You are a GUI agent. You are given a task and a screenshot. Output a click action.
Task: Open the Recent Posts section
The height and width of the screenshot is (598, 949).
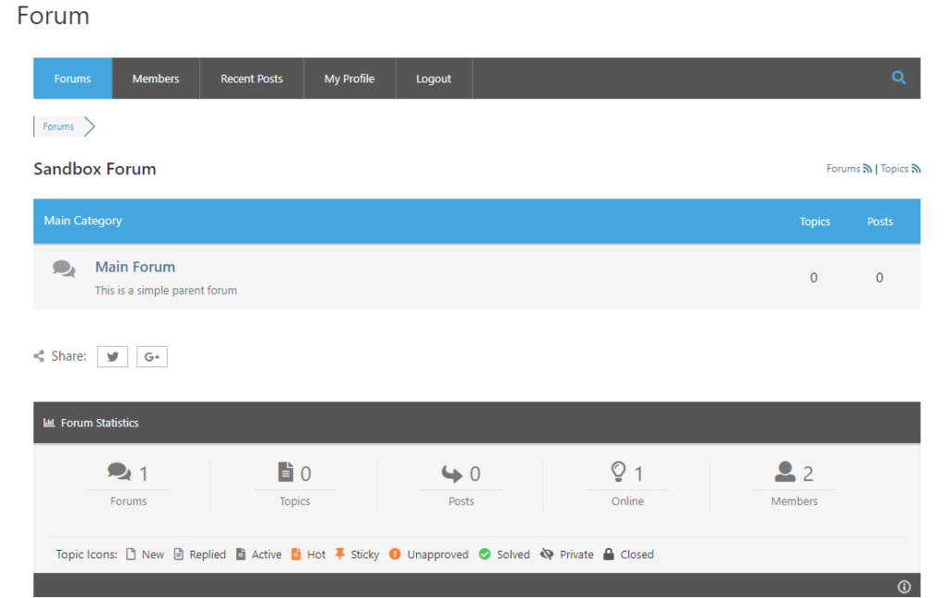[251, 78]
